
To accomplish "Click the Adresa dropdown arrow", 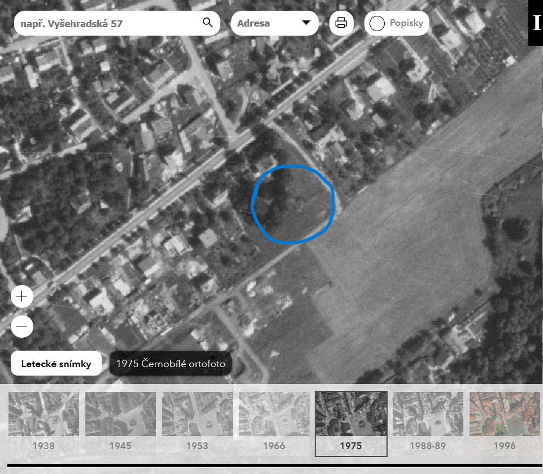I will (306, 23).
